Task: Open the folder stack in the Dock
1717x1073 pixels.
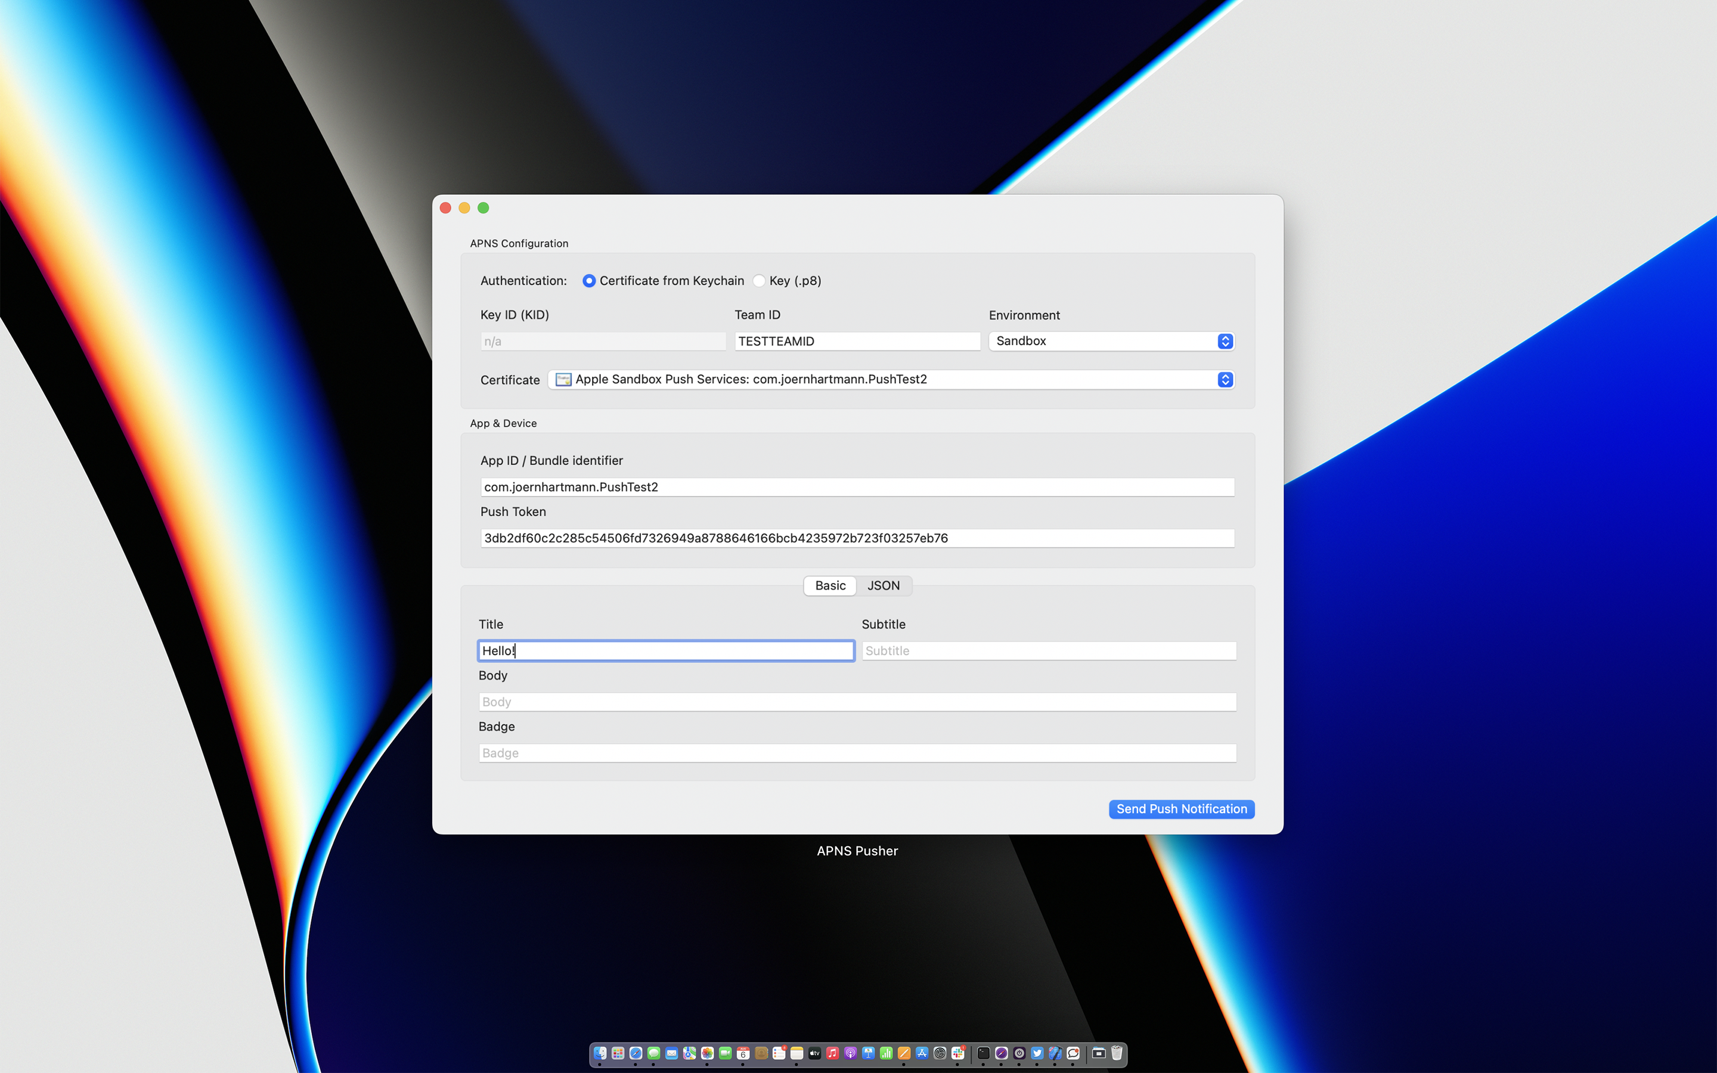Action: pyautogui.click(x=1099, y=1053)
